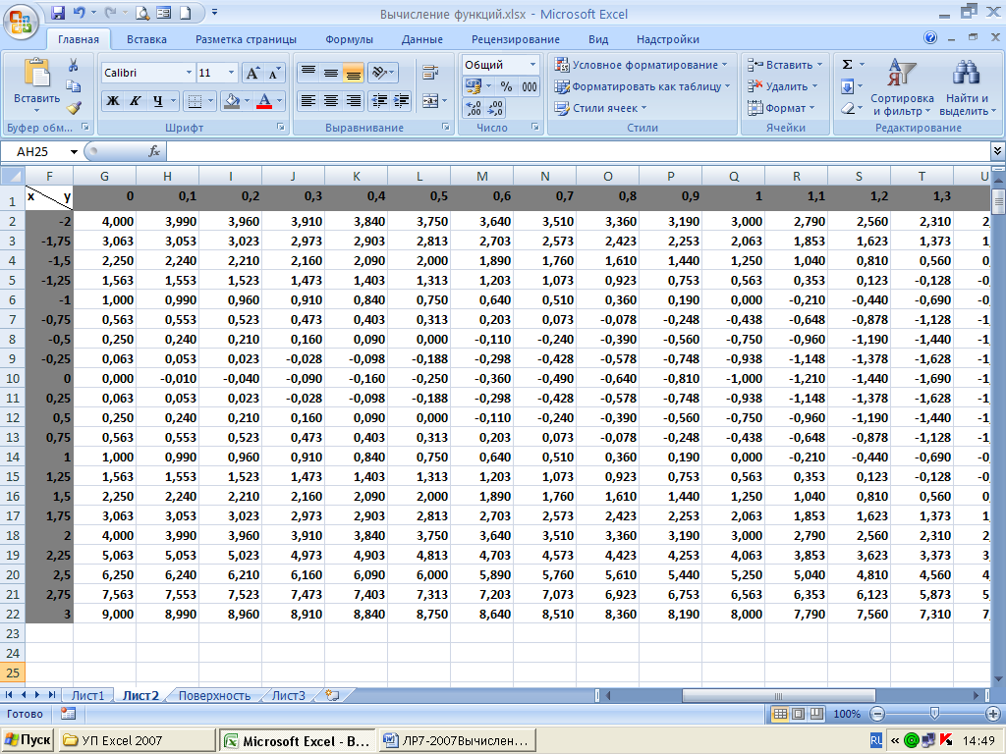1006x754 pixels.
Task: Apply thousands separator 000 format
Action: click(530, 86)
